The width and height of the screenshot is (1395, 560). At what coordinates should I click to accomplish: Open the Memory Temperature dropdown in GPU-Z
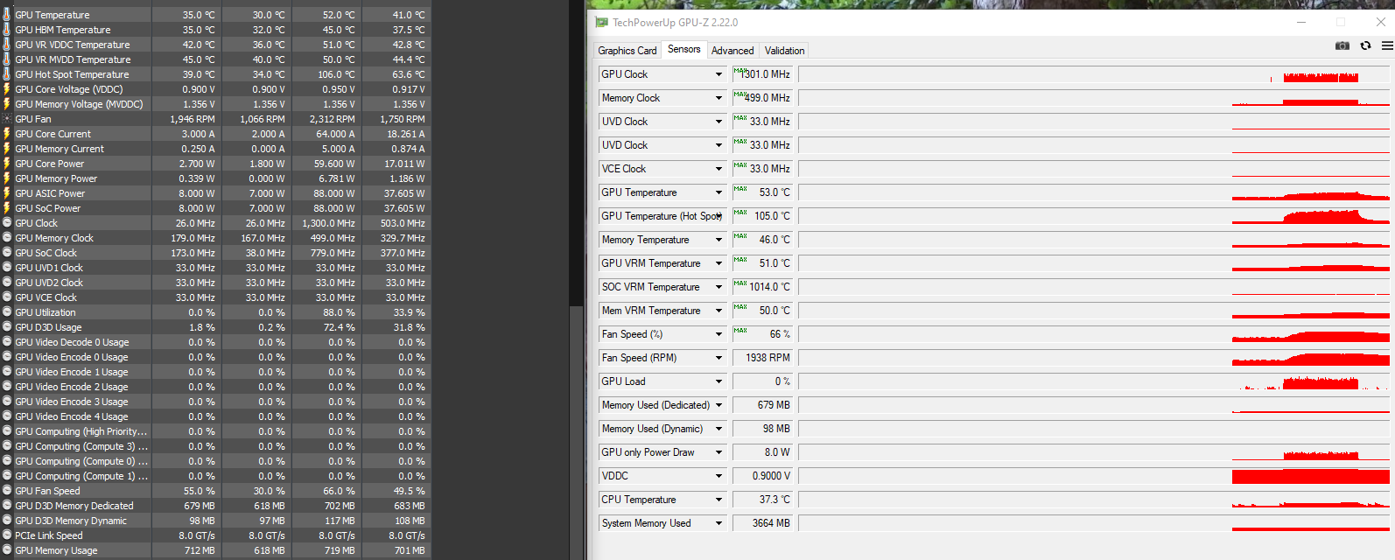pyautogui.click(x=719, y=240)
